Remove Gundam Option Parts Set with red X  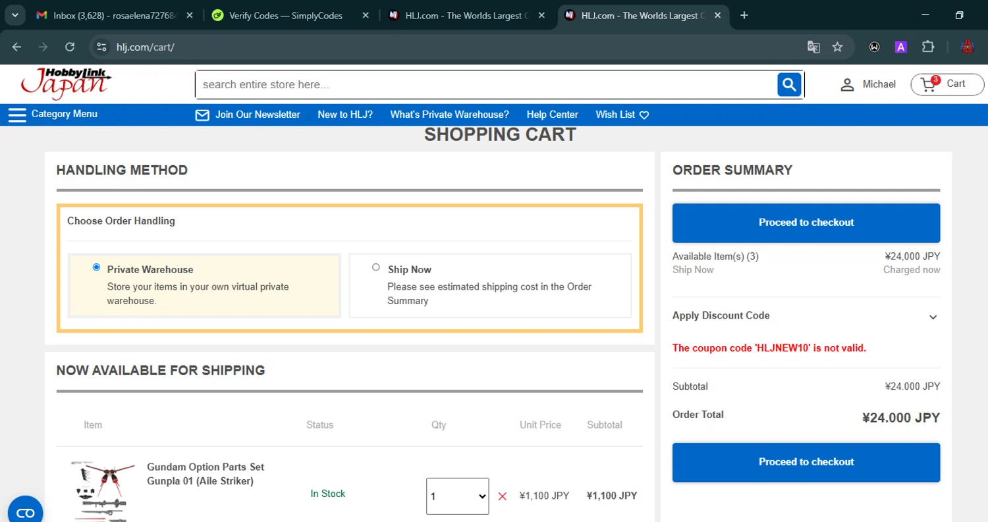pos(503,496)
